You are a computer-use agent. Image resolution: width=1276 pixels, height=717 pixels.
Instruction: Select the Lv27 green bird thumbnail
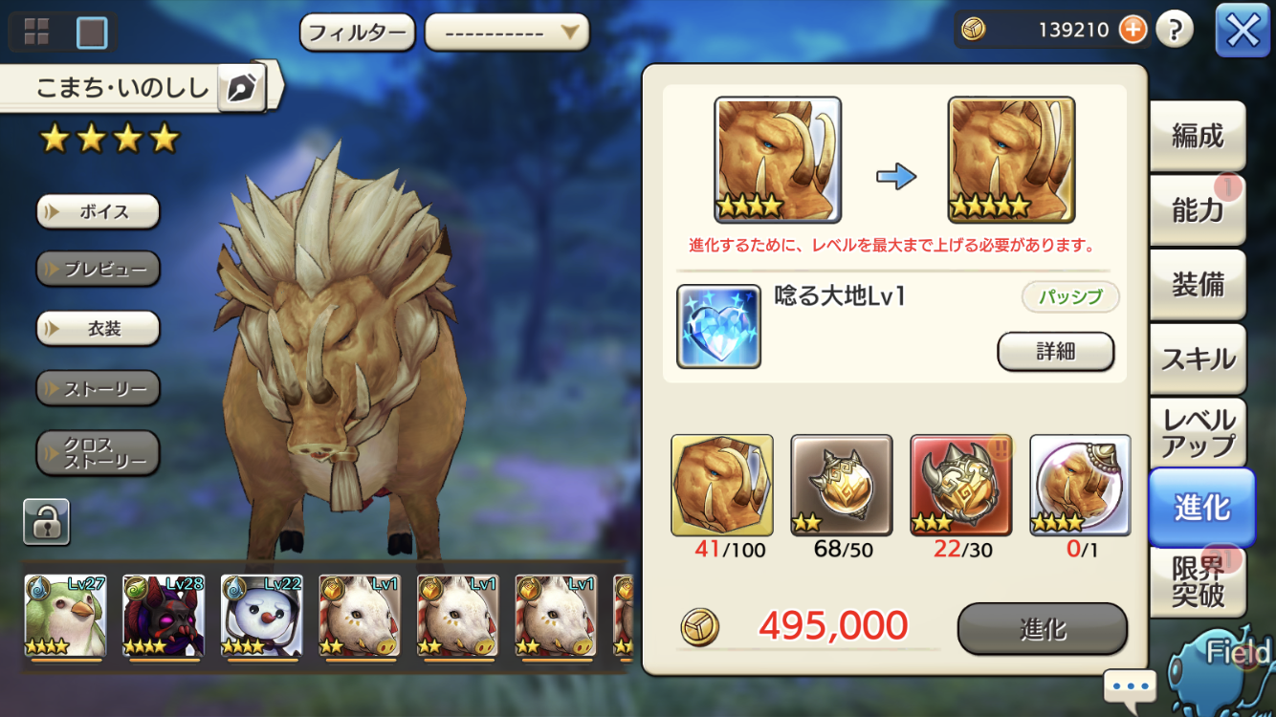pyautogui.click(x=65, y=616)
